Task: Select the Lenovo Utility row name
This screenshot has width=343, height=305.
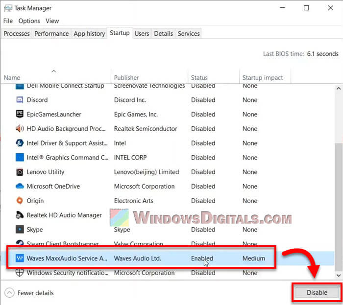Action: coord(46,172)
